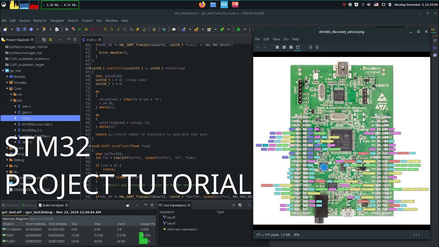Viewport: 439px width, 247px height.
Task: Open Navigate menu
Action: 57,21
